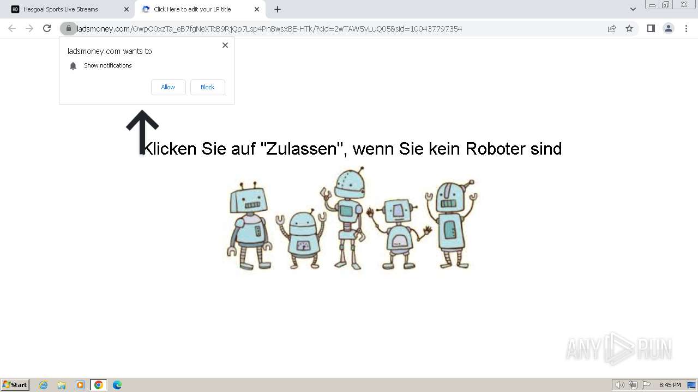Restore down the browser window

pos(666,5)
